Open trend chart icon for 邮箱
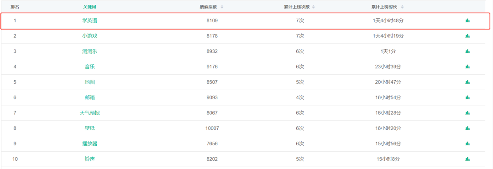Viewport: 493px width, 169px height. tap(467, 97)
